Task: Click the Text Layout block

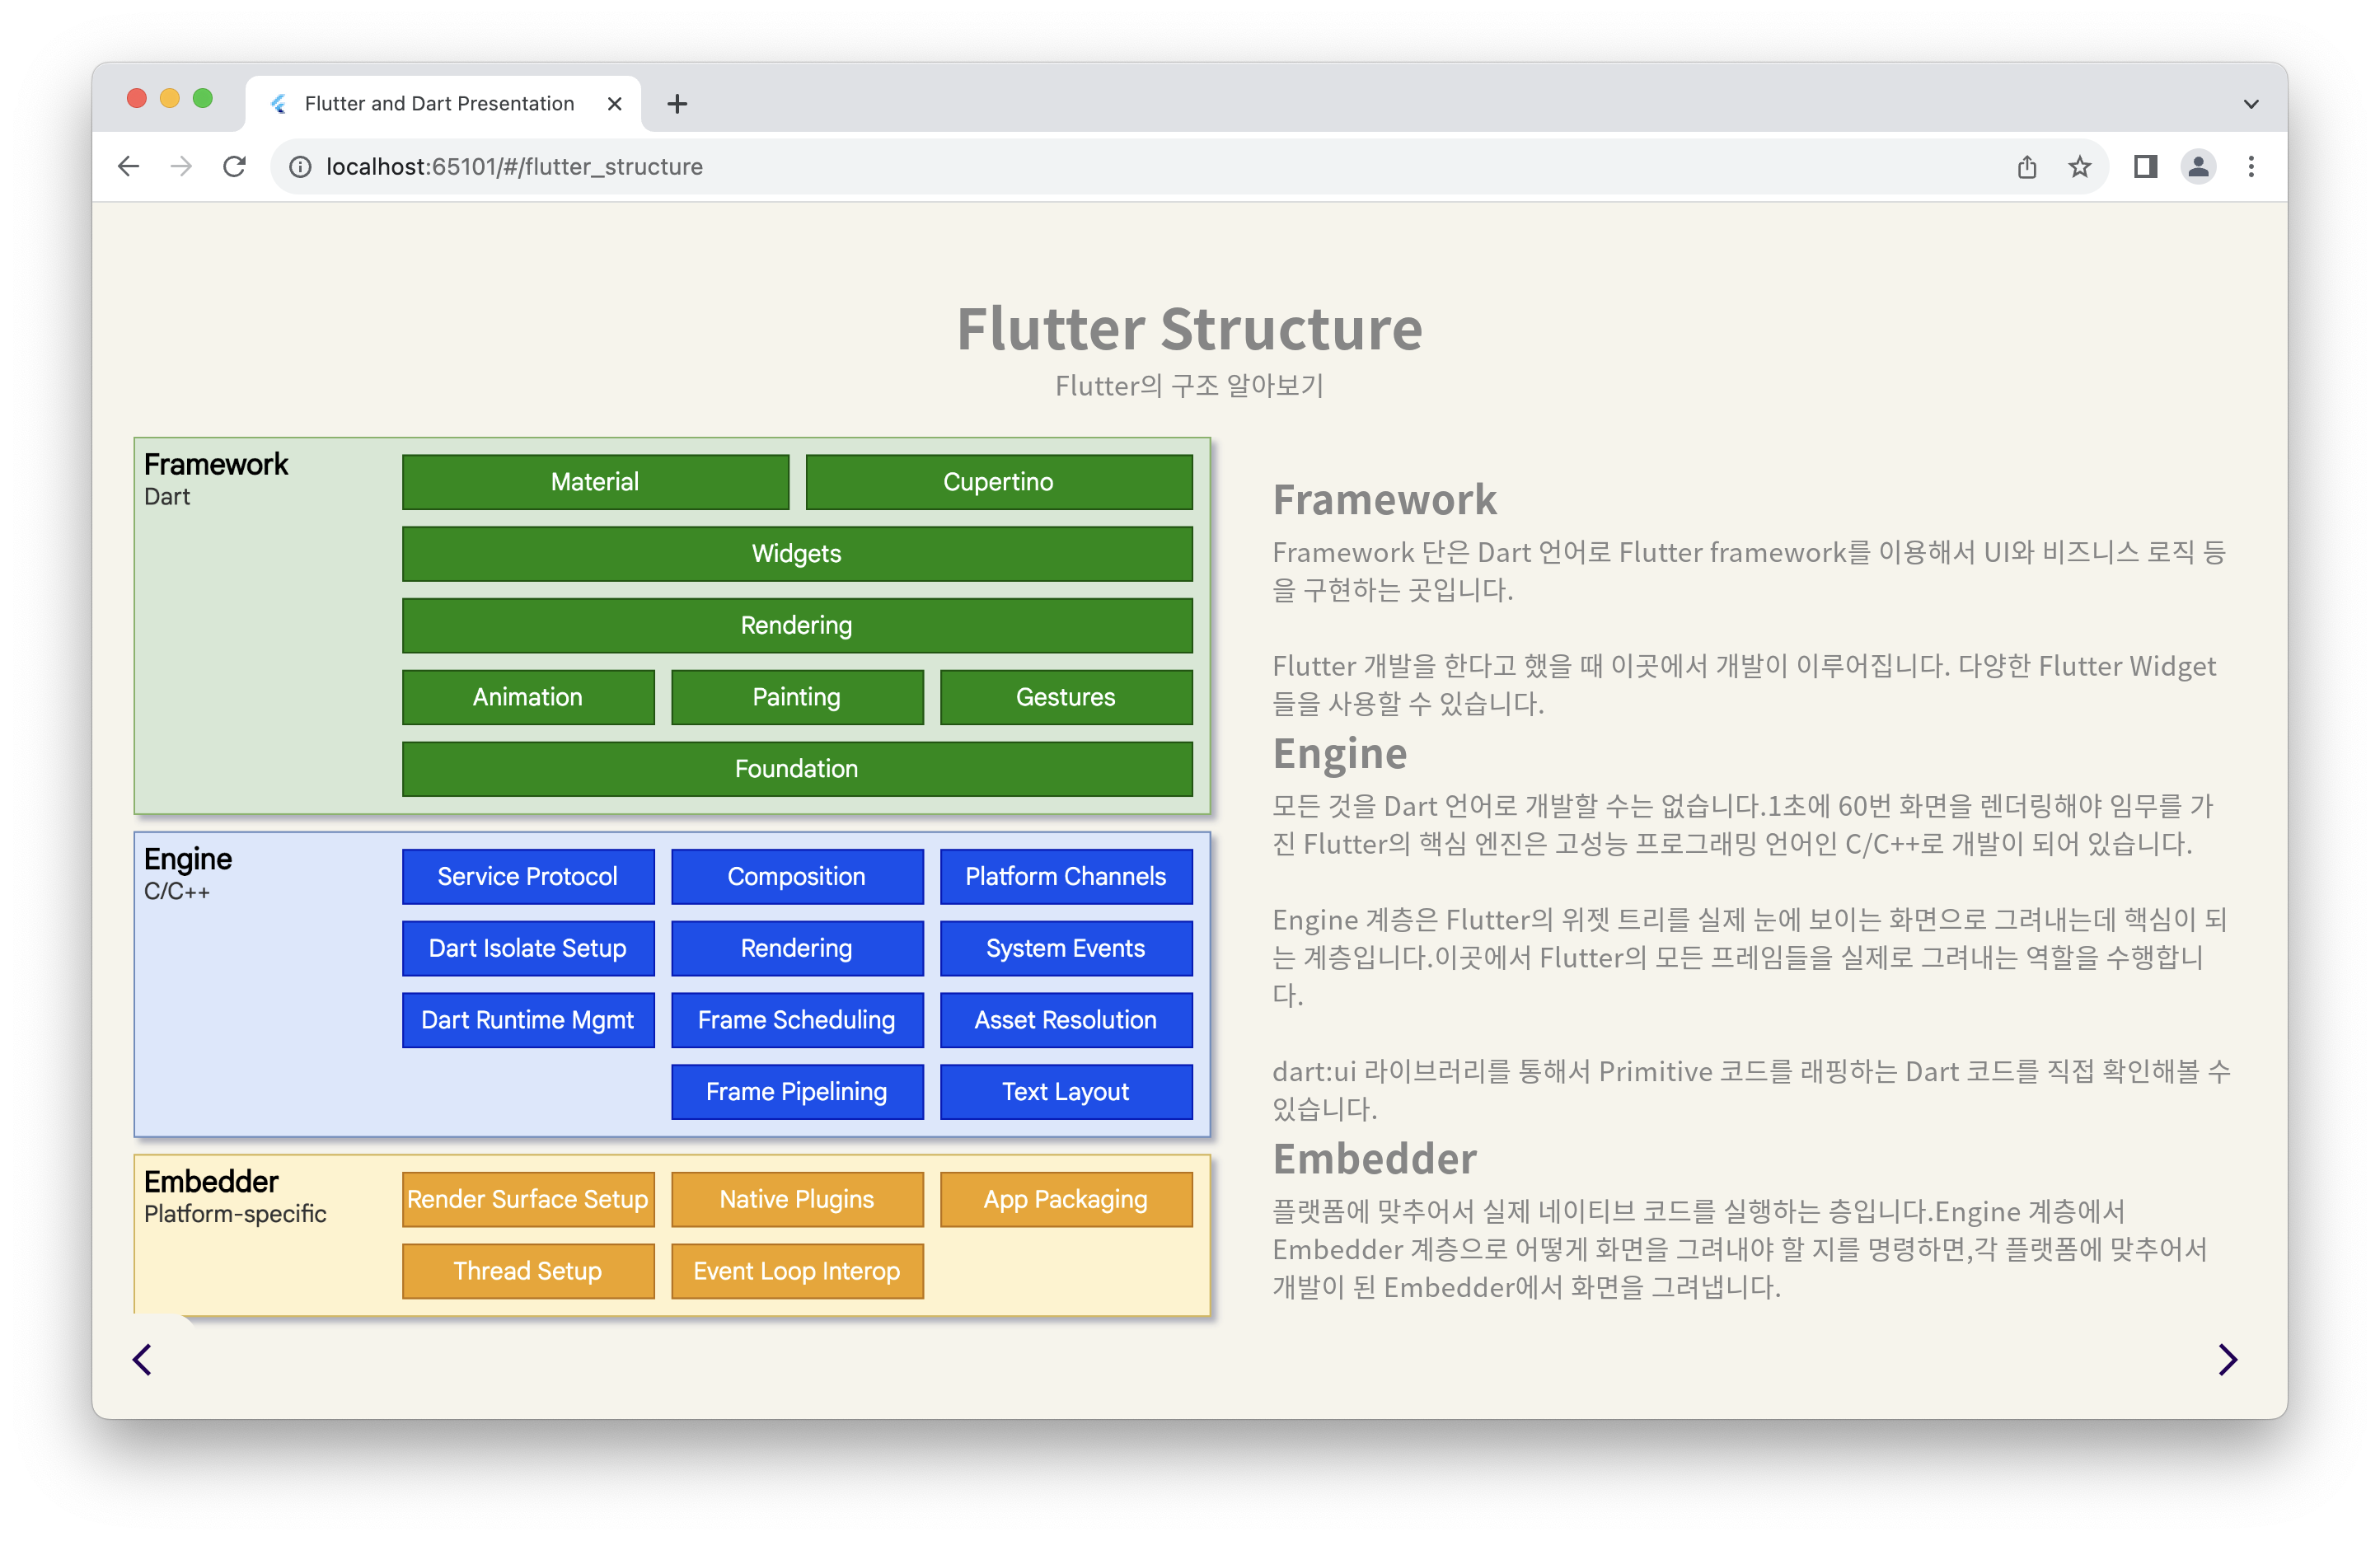Action: point(1066,1092)
